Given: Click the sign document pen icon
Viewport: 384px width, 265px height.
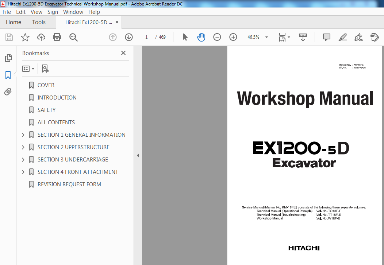Looking at the screenshot, I should pos(358,37).
